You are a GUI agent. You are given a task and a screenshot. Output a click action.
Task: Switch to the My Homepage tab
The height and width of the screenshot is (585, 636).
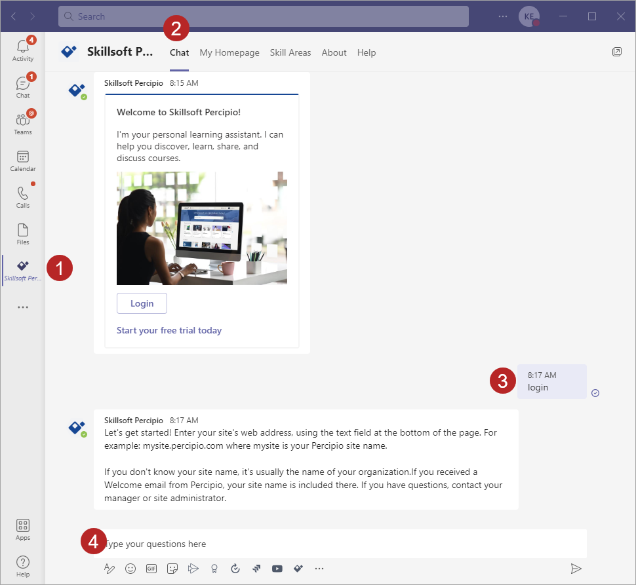click(229, 52)
